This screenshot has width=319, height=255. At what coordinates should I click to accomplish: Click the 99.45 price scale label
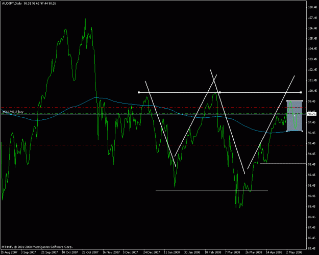[x=312, y=101]
